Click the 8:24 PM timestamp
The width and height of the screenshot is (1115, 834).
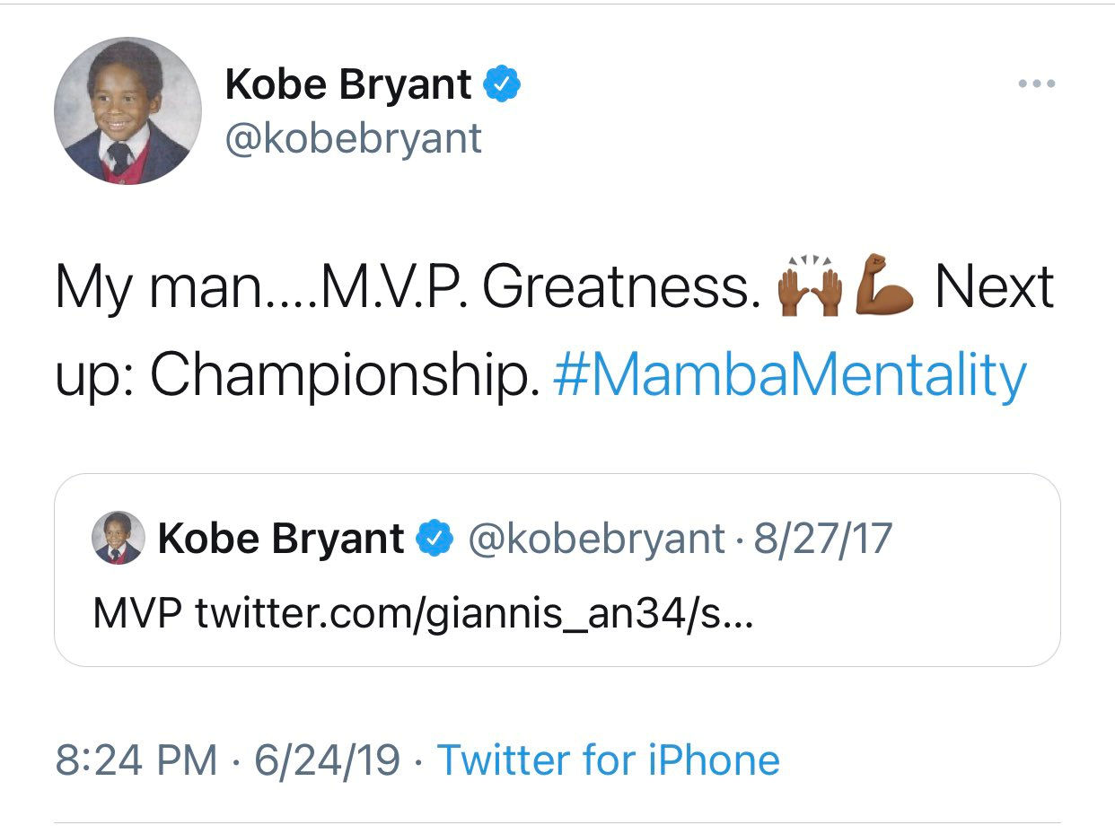pyautogui.click(x=136, y=760)
